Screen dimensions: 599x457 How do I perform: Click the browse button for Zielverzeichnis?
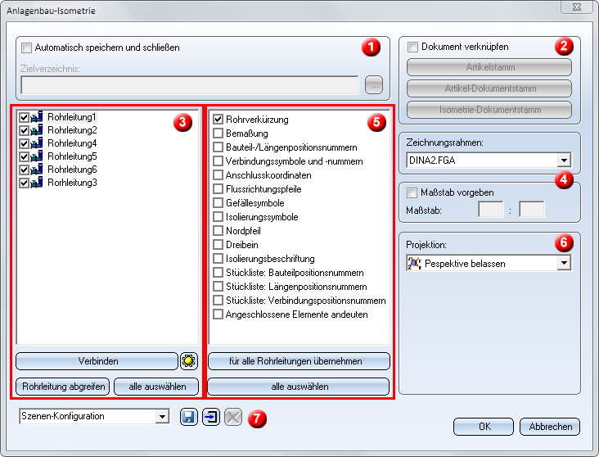coord(374,85)
